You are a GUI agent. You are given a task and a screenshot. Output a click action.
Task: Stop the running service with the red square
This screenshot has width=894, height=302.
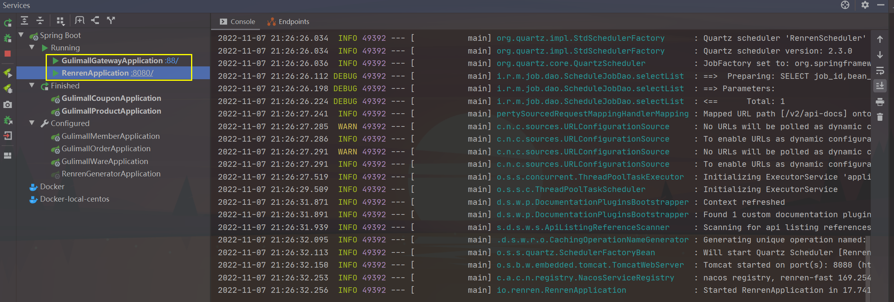(x=8, y=54)
